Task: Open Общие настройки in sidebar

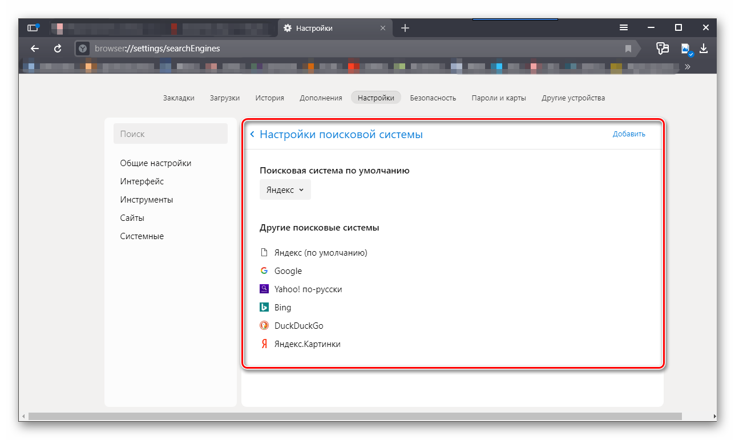Action: [156, 163]
